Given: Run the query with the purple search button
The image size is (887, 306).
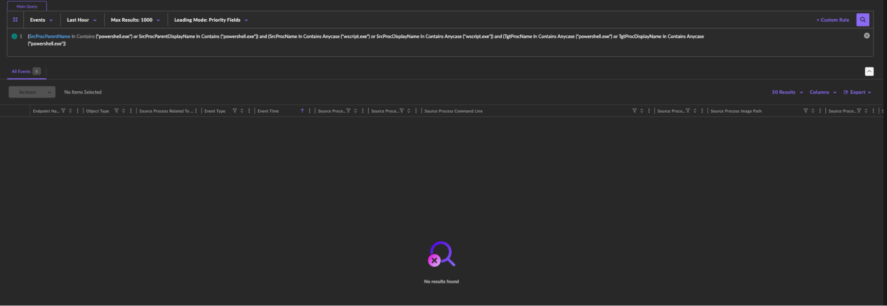Looking at the screenshot, I should click(x=862, y=20).
